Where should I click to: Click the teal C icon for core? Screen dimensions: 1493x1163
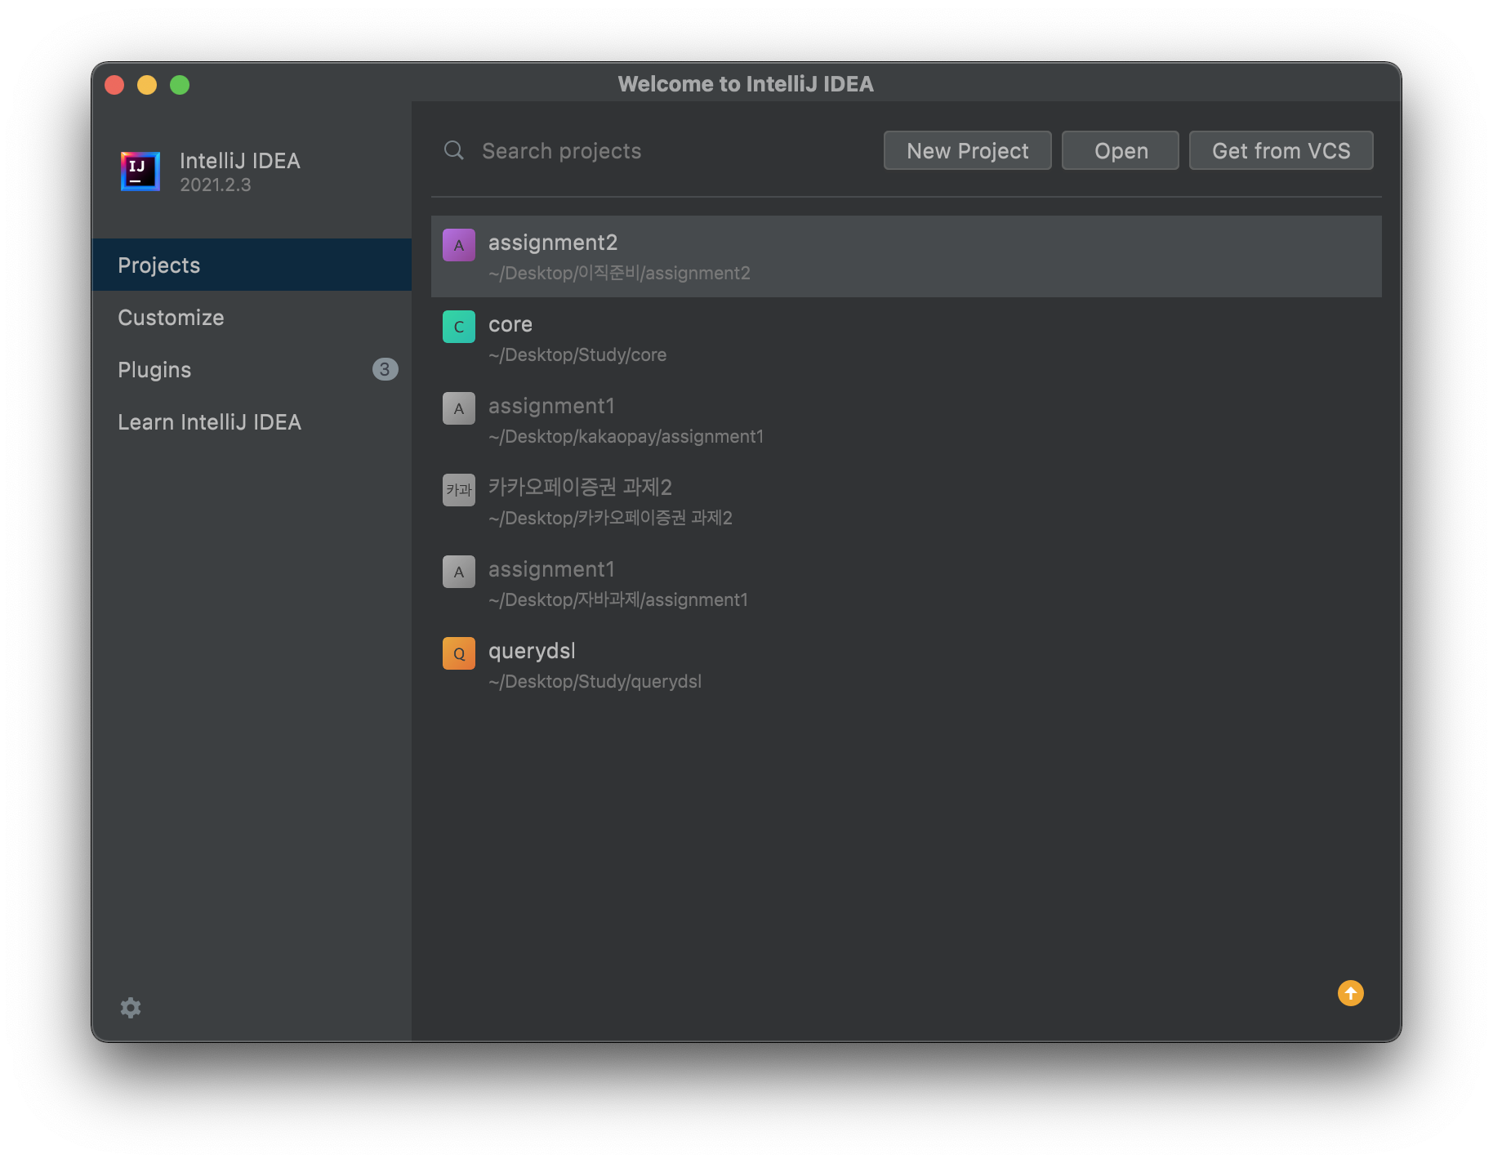(459, 327)
